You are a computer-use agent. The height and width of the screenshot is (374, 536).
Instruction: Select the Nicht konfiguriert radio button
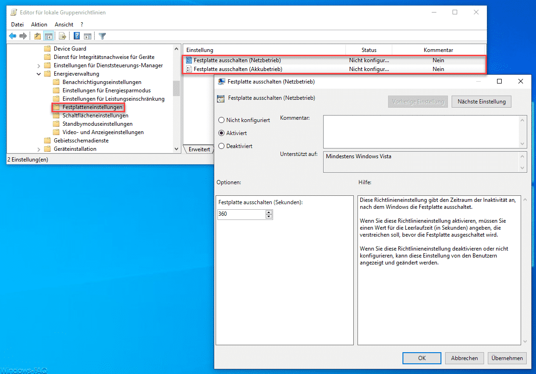222,120
